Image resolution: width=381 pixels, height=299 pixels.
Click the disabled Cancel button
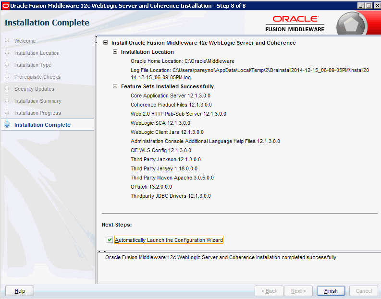(x=364, y=291)
